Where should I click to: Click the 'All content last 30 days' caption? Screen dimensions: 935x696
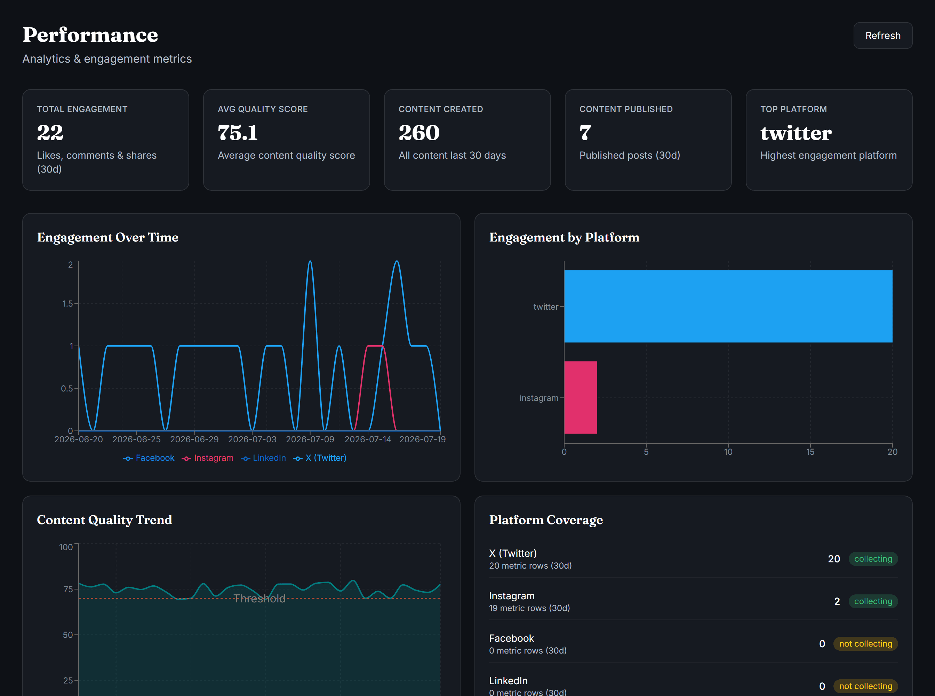coord(452,156)
